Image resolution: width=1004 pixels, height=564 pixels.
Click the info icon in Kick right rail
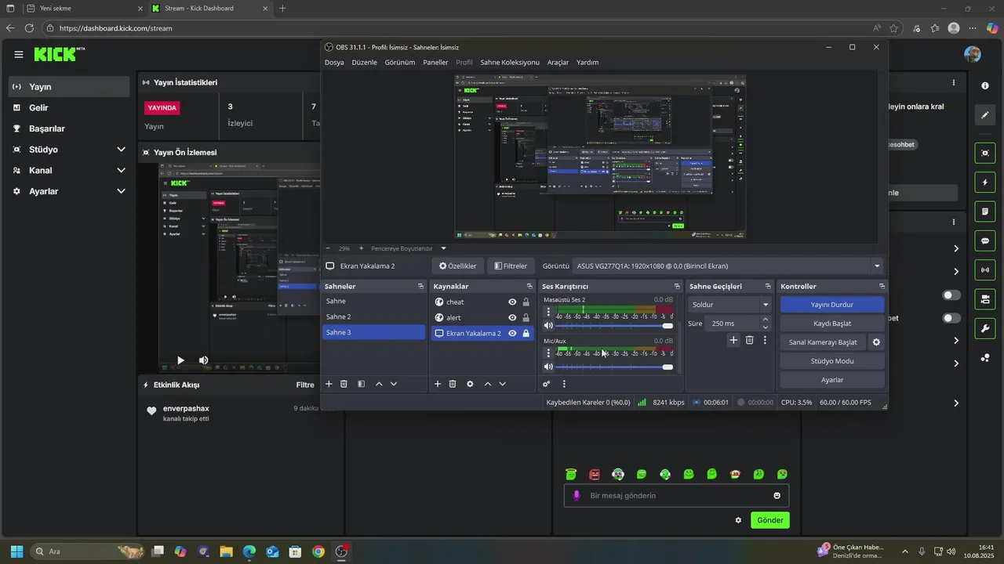tap(985, 85)
